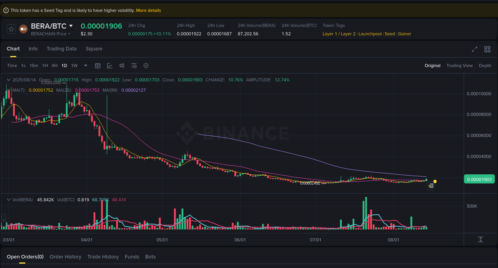Open the Open Orders(0) tab

[25, 257]
